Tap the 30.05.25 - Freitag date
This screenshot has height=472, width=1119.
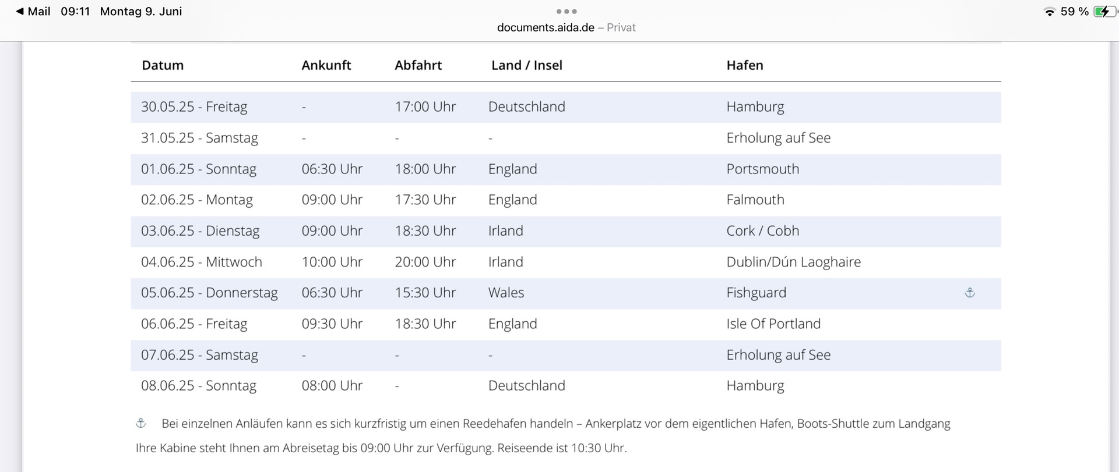coord(194,107)
